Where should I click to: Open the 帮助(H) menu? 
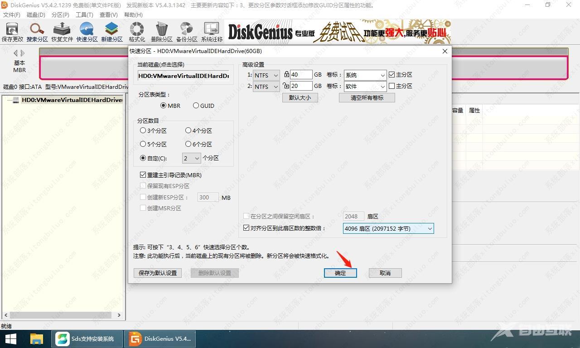(133, 14)
